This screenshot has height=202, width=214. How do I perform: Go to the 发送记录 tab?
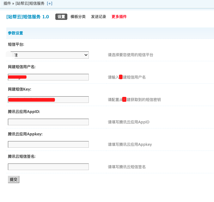coord(99,17)
